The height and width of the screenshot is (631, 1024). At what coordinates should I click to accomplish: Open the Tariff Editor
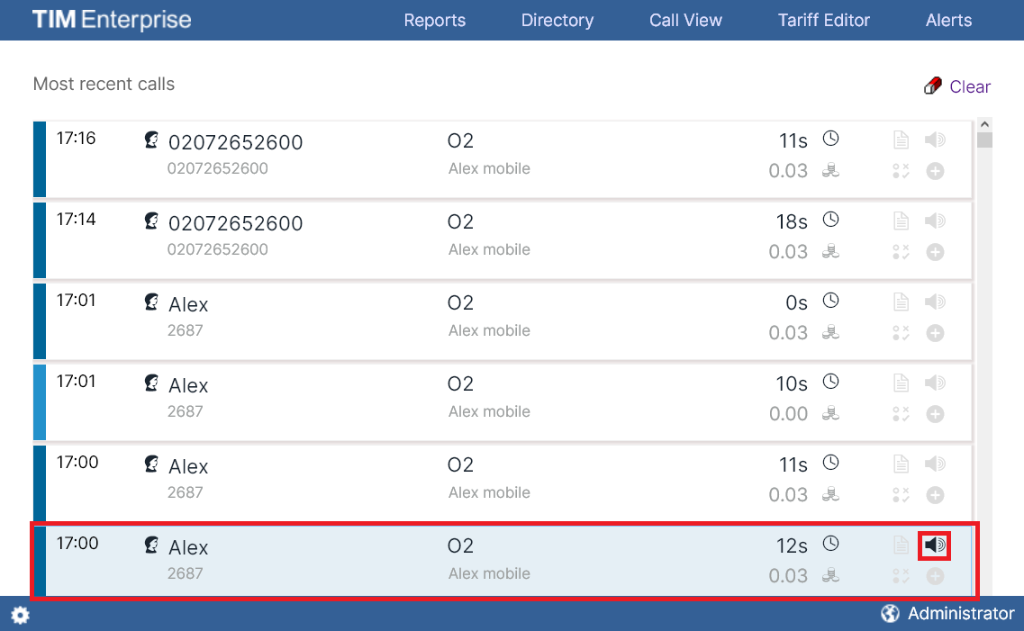pos(823,20)
